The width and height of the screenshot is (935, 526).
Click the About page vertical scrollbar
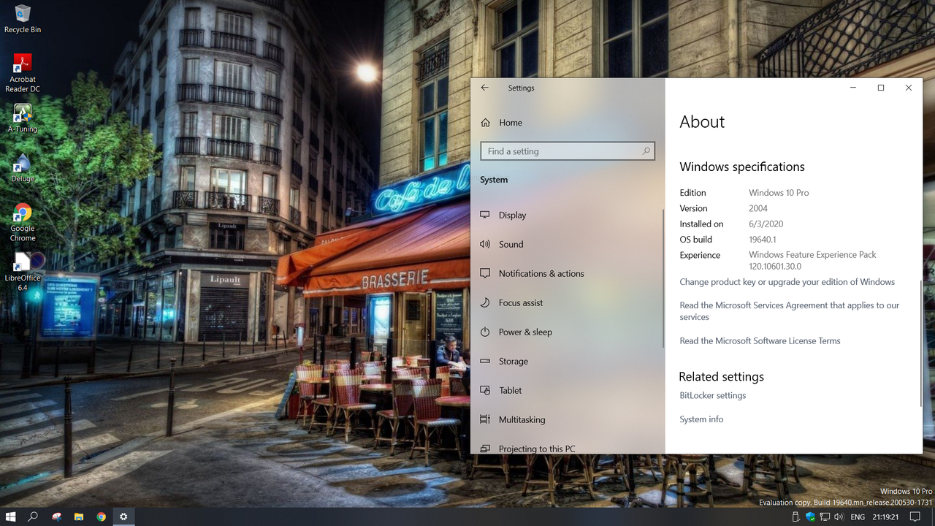point(920,343)
